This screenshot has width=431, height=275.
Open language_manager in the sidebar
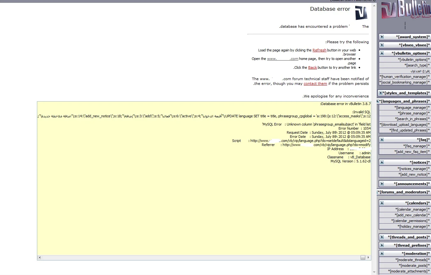coord(412,108)
